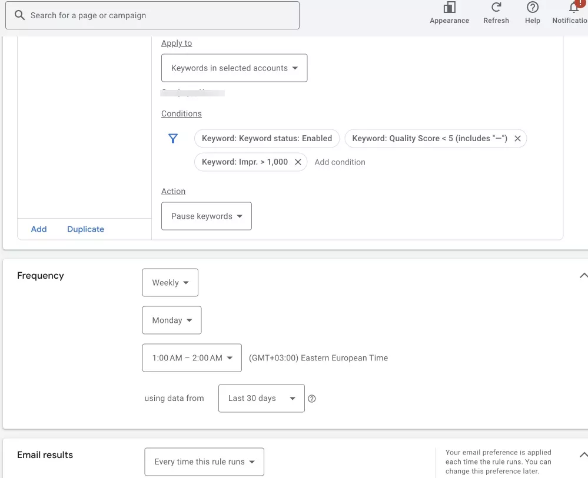Open the 1:00 AM – 2:00 AM time dropdown
The image size is (588, 478).
click(192, 357)
